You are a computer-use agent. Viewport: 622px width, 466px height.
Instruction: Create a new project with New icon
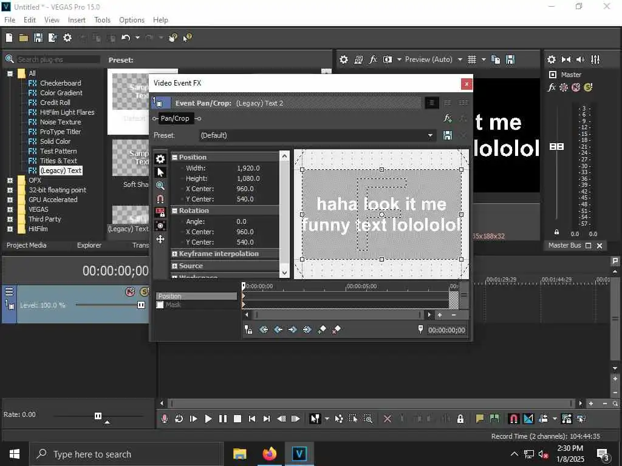[x=9, y=38]
